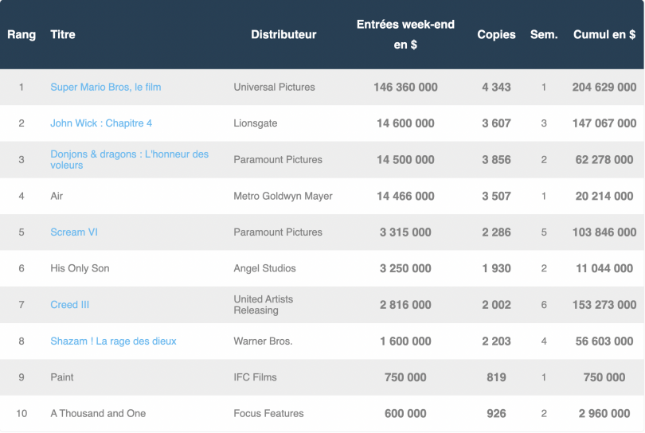Click cumulative total 62 278 000
The height and width of the screenshot is (433, 645).
[604, 159]
